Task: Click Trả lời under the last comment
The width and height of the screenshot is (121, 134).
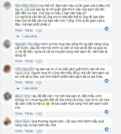Action: click(x=29, y=131)
